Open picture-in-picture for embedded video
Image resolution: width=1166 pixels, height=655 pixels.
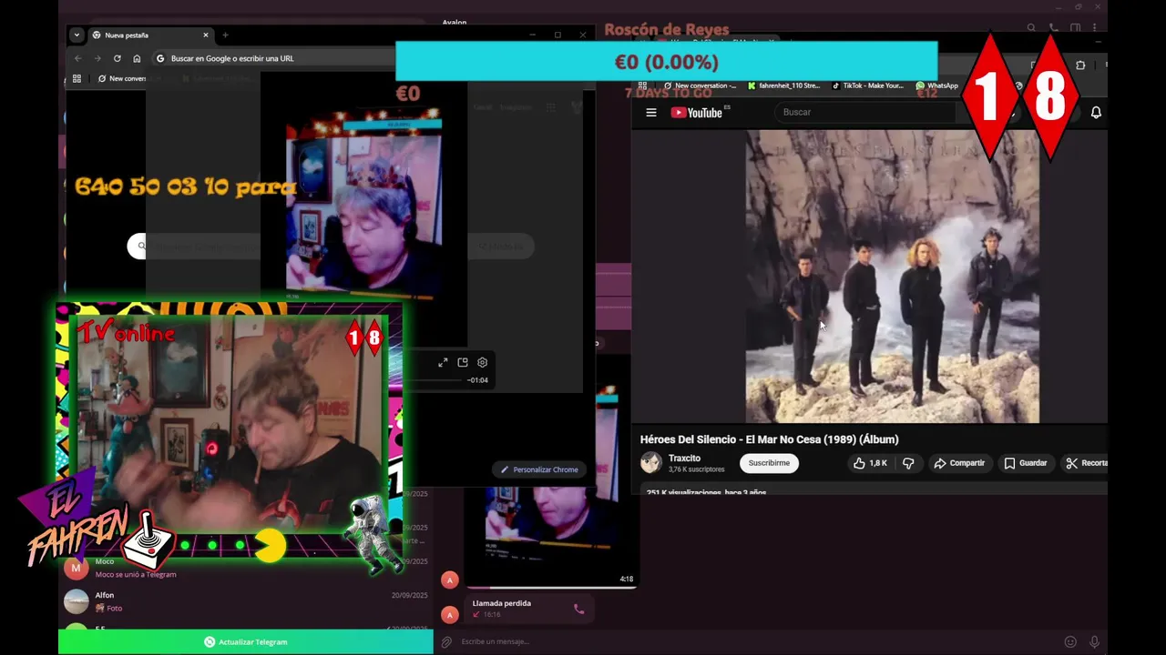[463, 362]
